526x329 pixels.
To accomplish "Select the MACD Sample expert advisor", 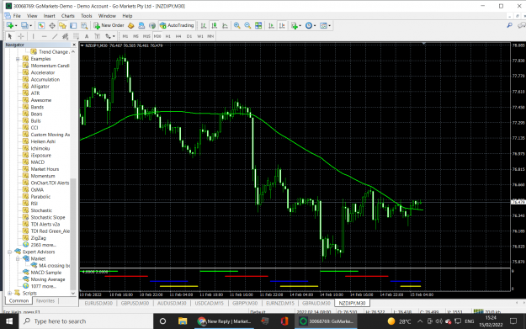I will tap(46, 273).
